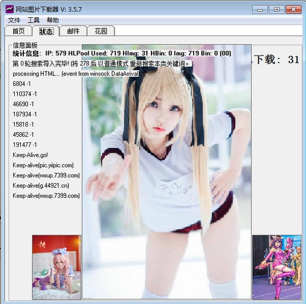Click the processing HTML status line
Viewport: 306px width, 304px height.
click(76, 74)
